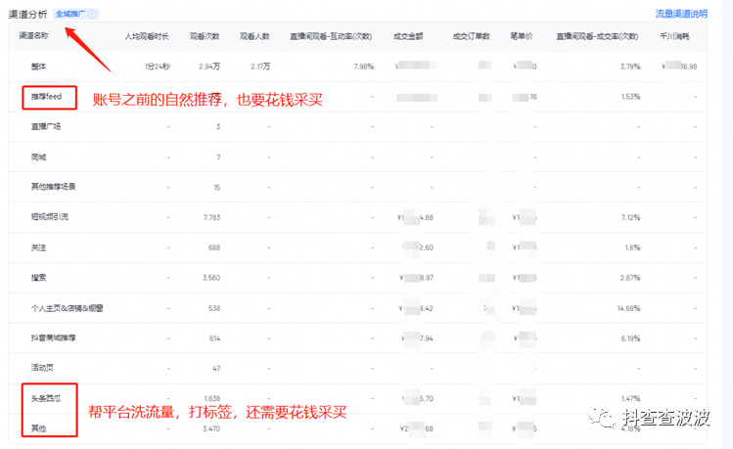The width and height of the screenshot is (733, 449).
Task: Click the 全域推广 tag label
Action: [x=70, y=14]
